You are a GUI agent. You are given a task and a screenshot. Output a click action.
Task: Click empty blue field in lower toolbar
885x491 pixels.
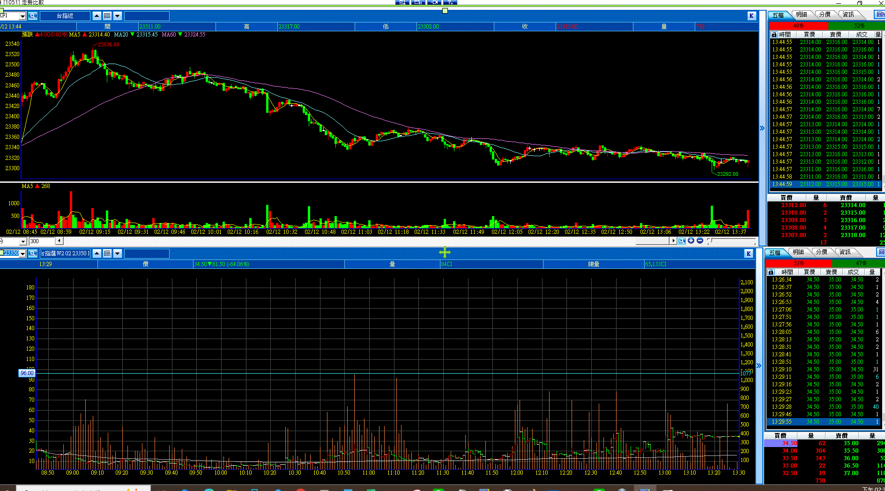[x=147, y=253]
